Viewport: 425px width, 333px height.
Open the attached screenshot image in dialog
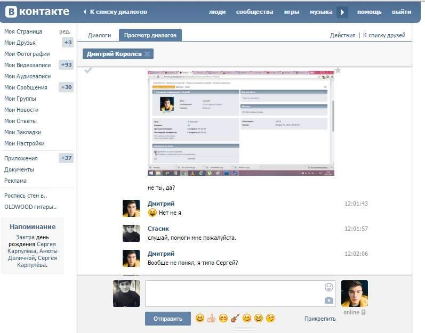240,123
